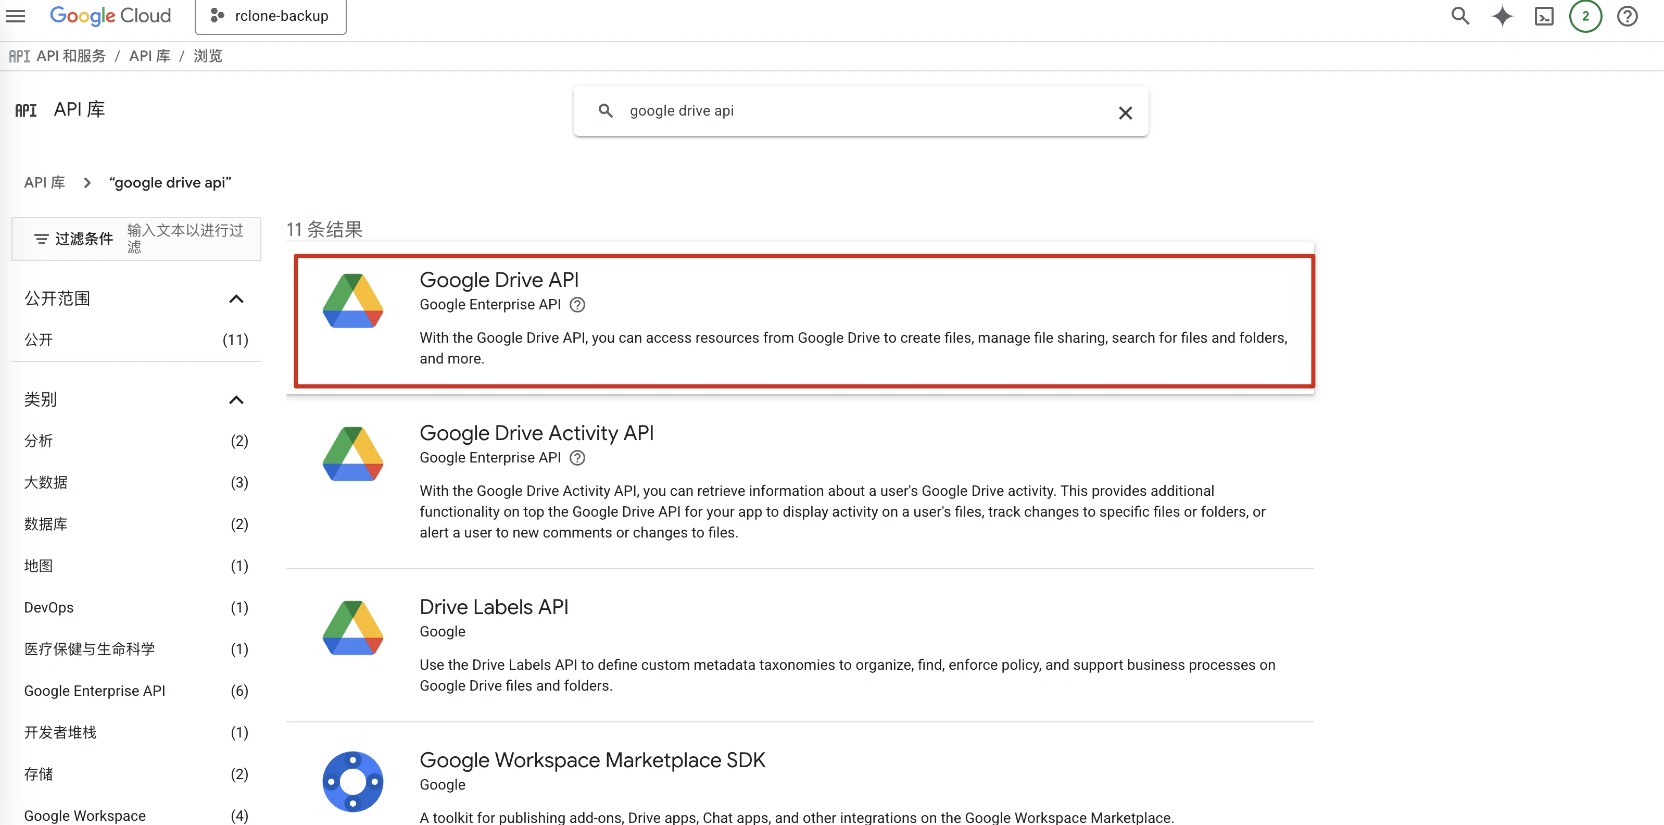
Task: Click the Google Drive Activity API logo
Action: click(352, 454)
